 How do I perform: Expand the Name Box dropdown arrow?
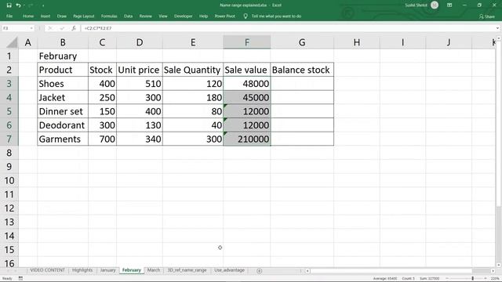tap(31, 28)
